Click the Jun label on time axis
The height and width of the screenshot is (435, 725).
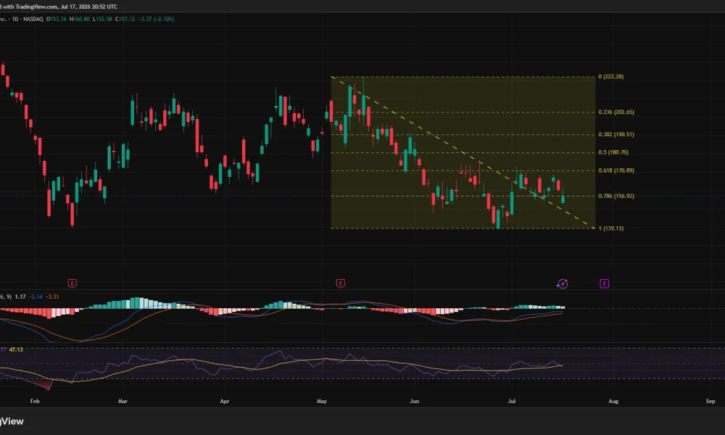414,401
